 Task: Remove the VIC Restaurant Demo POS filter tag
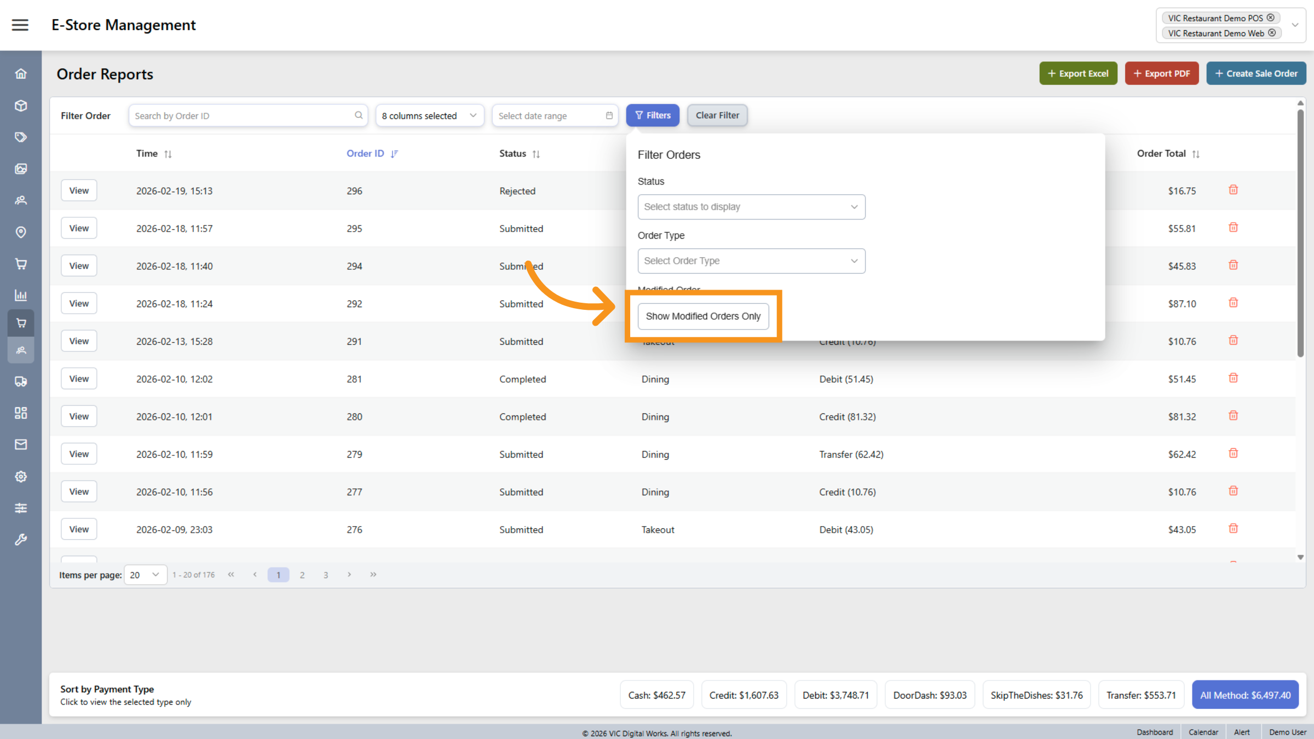pyautogui.click(x=1271, y=18)
